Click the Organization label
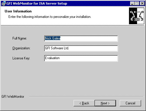Viewport: 146px width, 111px height. pos(21,48)
